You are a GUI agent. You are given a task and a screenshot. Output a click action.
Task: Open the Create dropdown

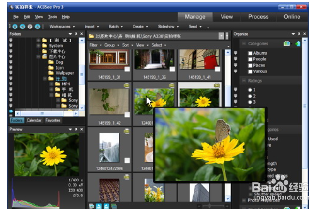(140, 27)
